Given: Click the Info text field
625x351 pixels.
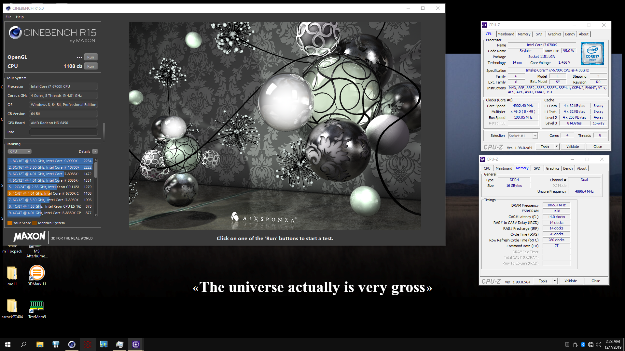Looking at the screenshot, I should [x=63, y=132].
